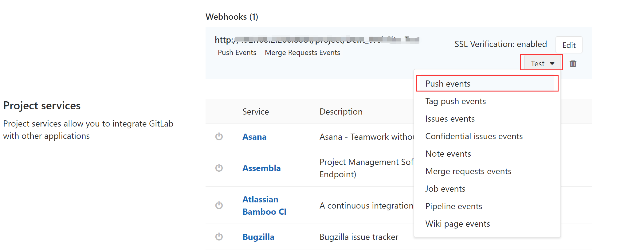Click the power icon beside Atlassian Bamboo CI
Screen dimensions: 632x250
pyautogui.click(x=219, y=205)
